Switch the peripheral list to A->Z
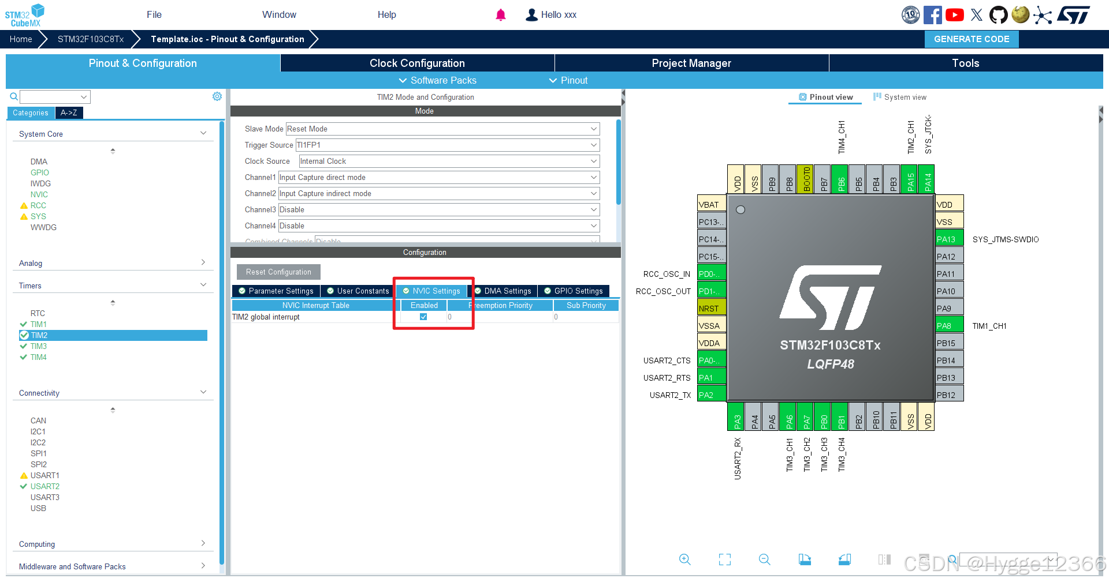Viewport: 1109px width, 582px height. pyautogui.click(x=69, y=112)
